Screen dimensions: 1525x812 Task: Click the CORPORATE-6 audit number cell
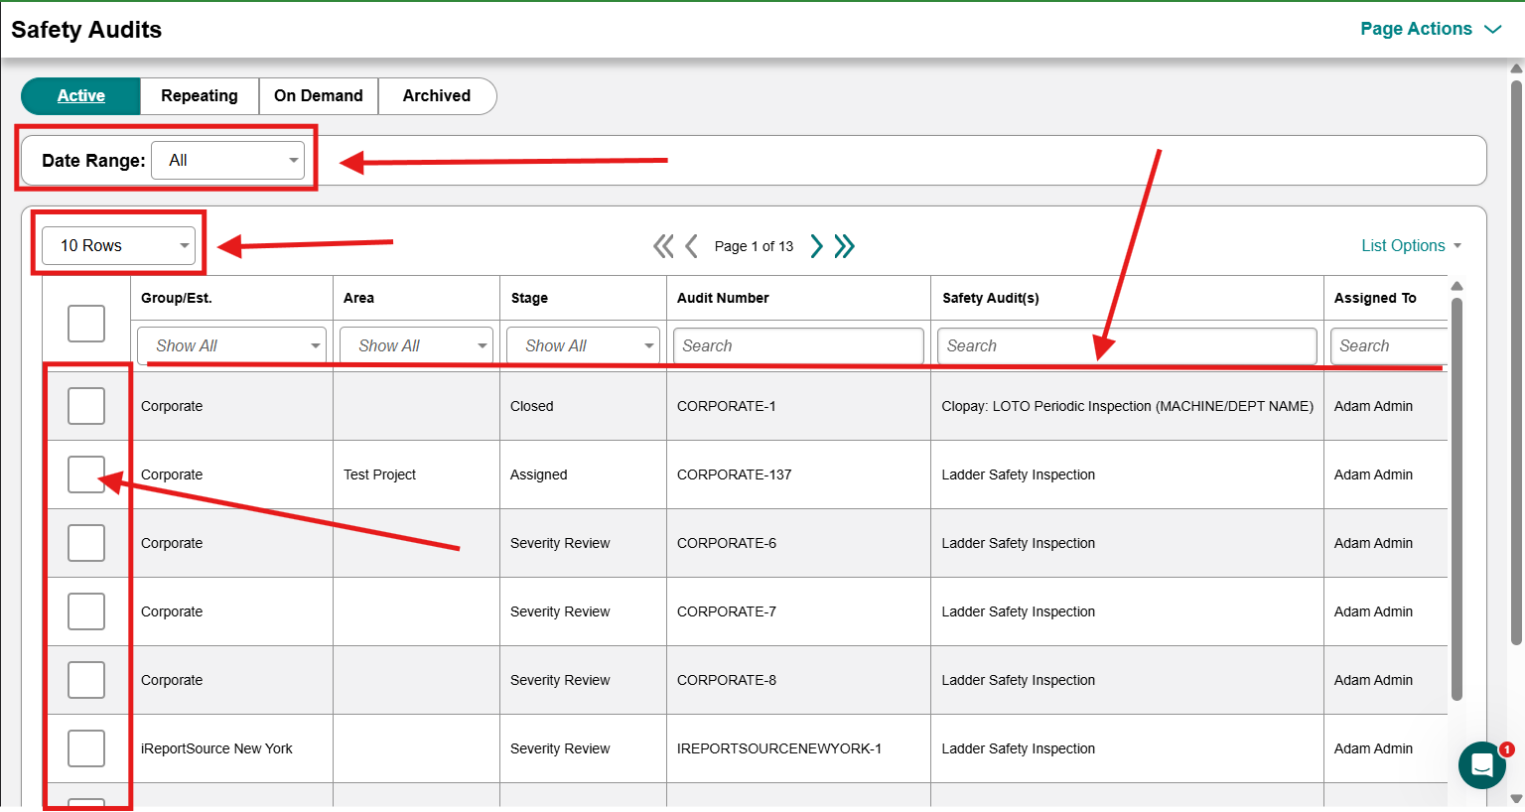798,543
